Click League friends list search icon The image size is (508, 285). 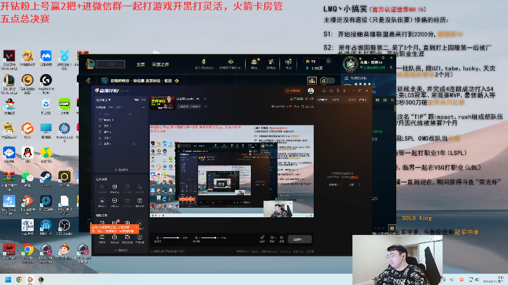[x=392, y=100]
